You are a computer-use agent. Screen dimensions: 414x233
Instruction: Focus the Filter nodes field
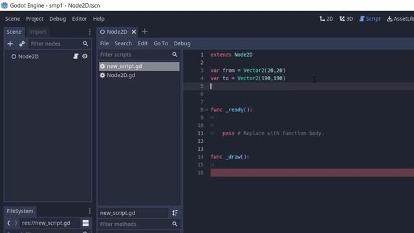point(59,43)
